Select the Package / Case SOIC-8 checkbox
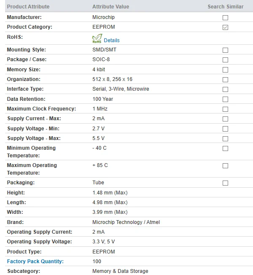 pyautogui.click(x=225, y=60)
